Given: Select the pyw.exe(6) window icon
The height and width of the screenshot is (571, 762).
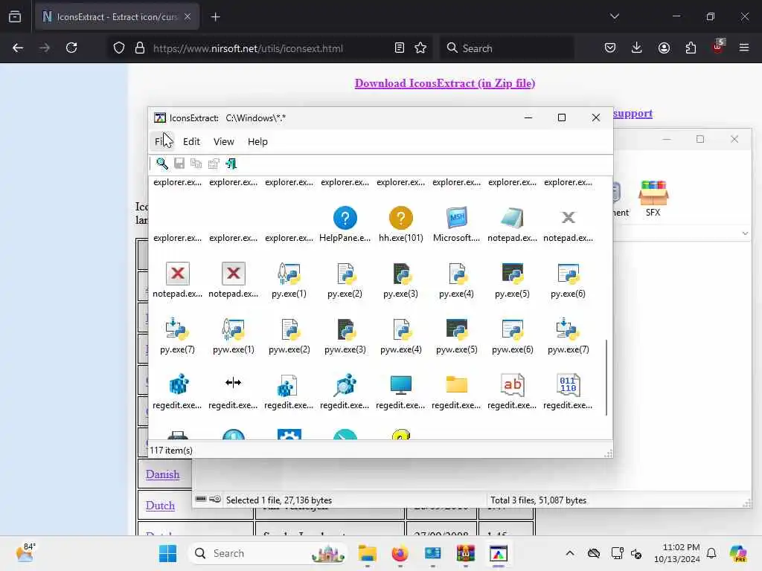Looking at the screenshot, I should 512,329.
